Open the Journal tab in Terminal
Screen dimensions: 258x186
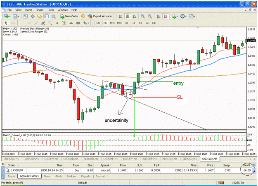click(100, 176)
